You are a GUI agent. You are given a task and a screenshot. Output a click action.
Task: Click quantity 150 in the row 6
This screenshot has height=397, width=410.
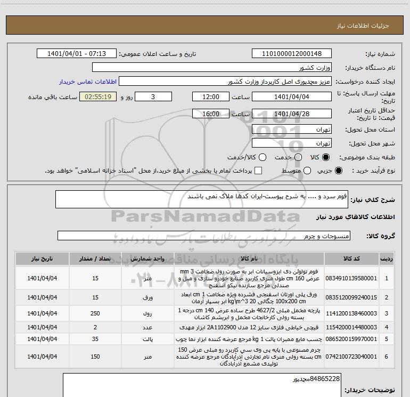[x=95, y=357]
